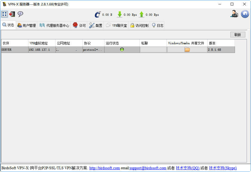251x172 pixels.
Task: Click the exit door icon
Action: (x=12, y=14)
